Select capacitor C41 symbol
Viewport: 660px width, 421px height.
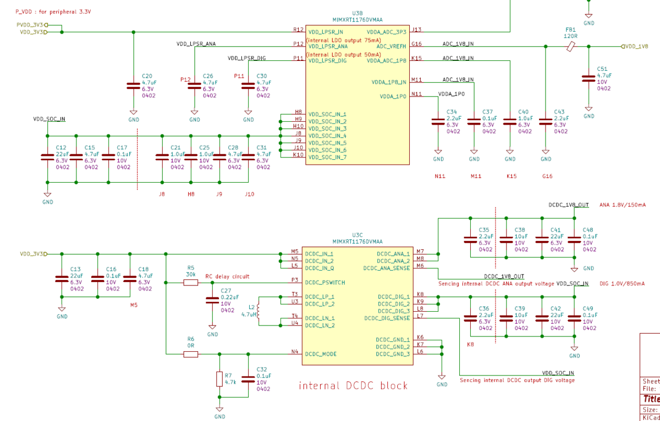(x=542, y=239)
